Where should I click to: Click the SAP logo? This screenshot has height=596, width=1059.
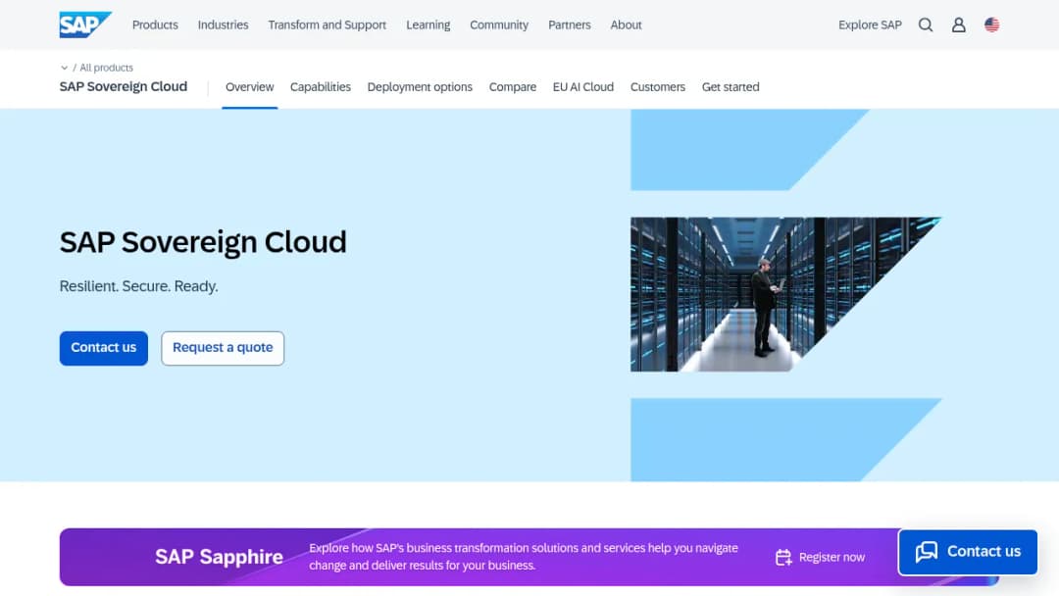pos(85,25)
